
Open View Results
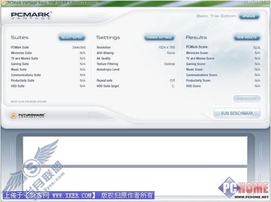(247, 37)
